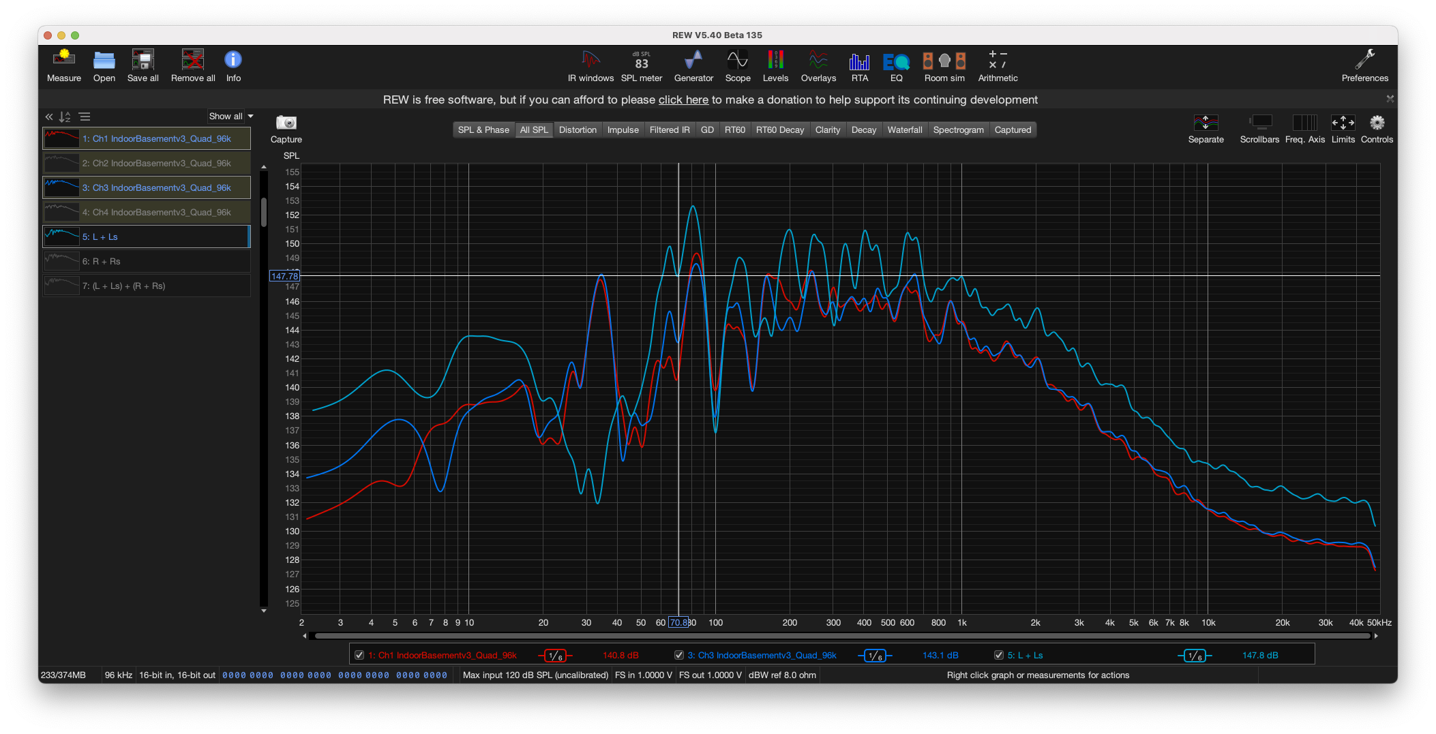Select measurement 4: Ch4 IndoorBasementv3_Quad_96k

pos(147,212)
